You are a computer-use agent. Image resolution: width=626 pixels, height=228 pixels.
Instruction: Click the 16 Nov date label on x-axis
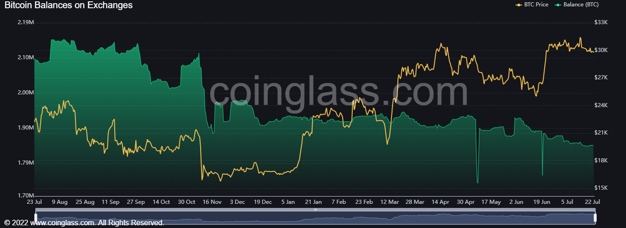(x=212, y=202)
